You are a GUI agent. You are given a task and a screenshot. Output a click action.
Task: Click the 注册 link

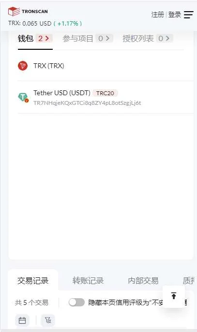click(x=158, y=14)
